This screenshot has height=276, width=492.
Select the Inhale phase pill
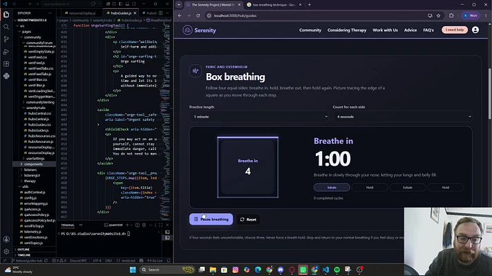332,188
